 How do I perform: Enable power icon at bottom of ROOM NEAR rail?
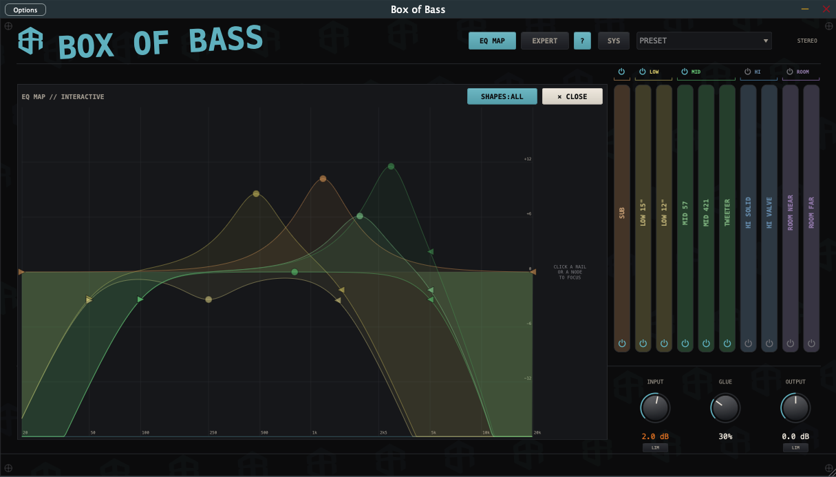[790, 343]
